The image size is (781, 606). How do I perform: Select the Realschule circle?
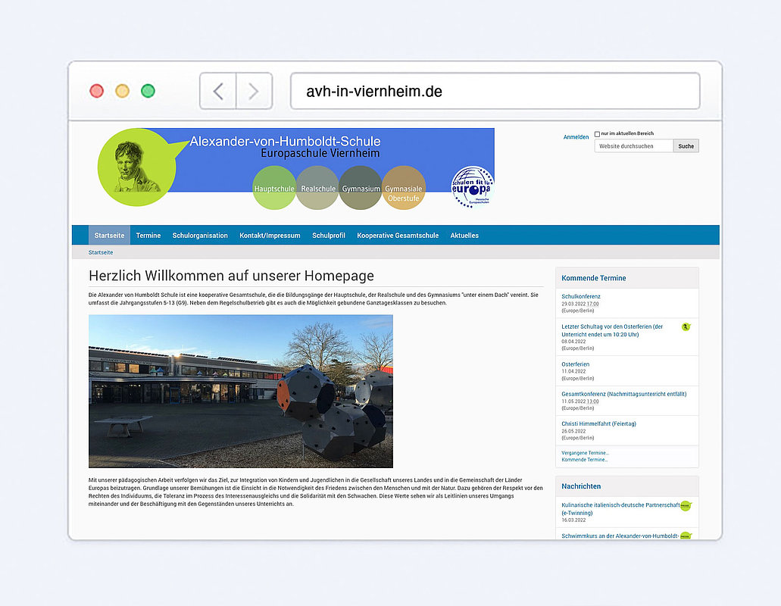[x=317, y=188]
